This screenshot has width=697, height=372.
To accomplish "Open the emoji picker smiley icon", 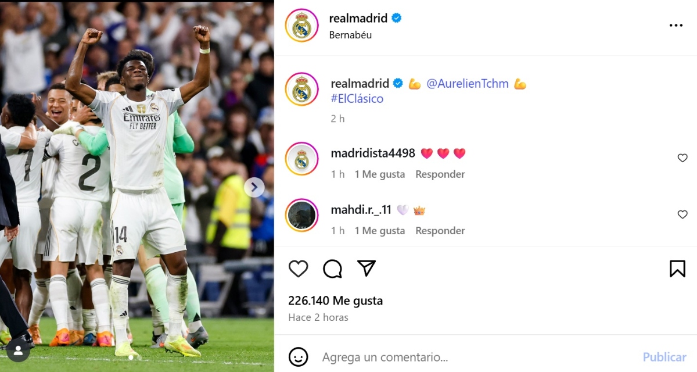I will pyautogui.click(x=299, y=357).
